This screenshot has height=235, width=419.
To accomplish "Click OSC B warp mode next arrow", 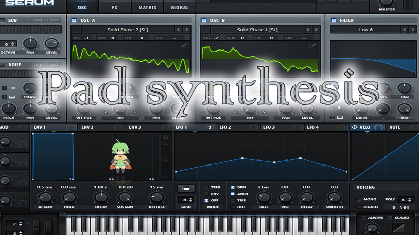I will 264,113.
